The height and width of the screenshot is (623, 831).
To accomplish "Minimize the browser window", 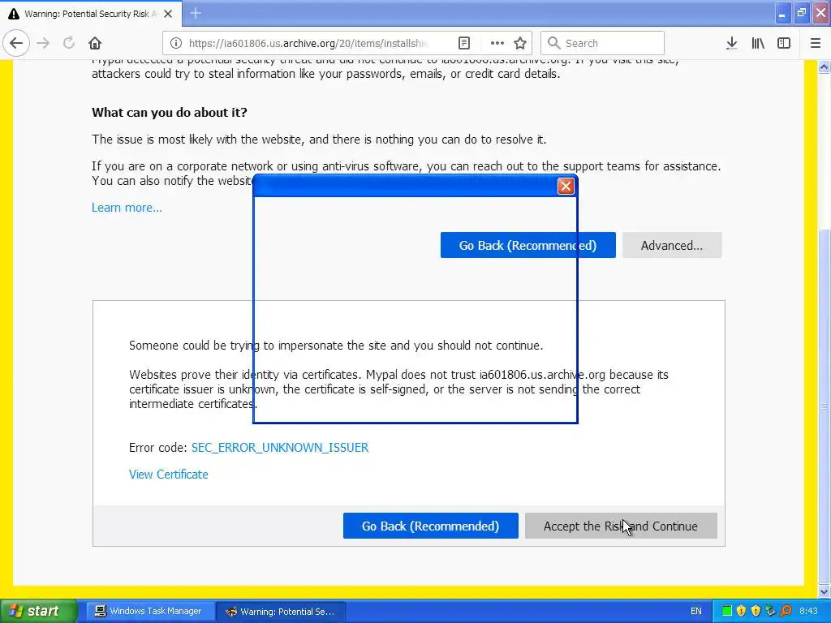I will 782,14.
